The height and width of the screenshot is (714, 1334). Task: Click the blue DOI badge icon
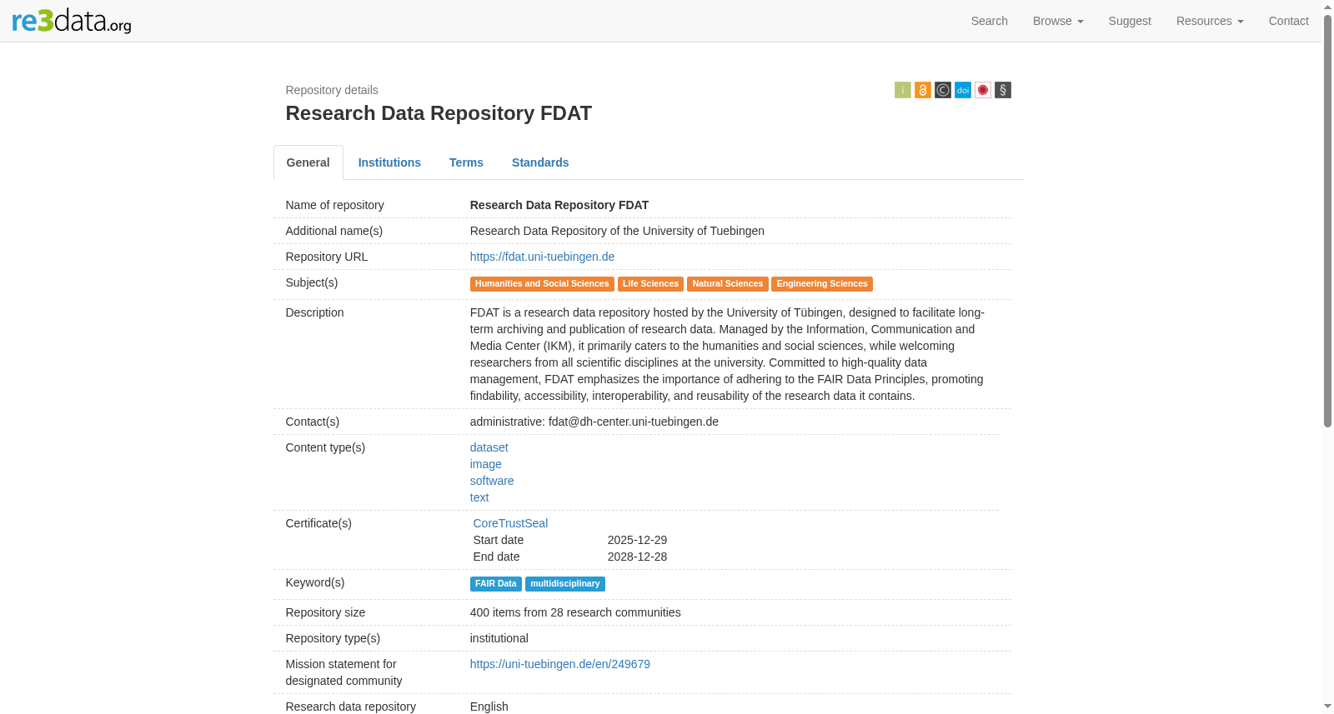(x=962, y=90)
